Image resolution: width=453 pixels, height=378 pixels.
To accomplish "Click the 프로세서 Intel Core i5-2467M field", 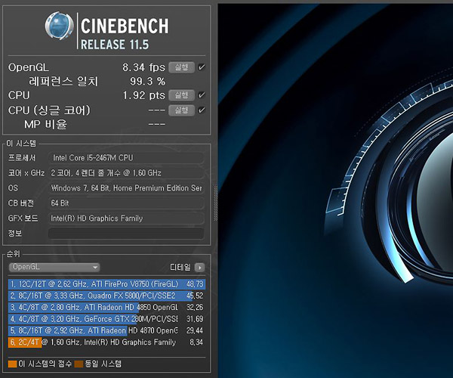I will pos(126,158).
